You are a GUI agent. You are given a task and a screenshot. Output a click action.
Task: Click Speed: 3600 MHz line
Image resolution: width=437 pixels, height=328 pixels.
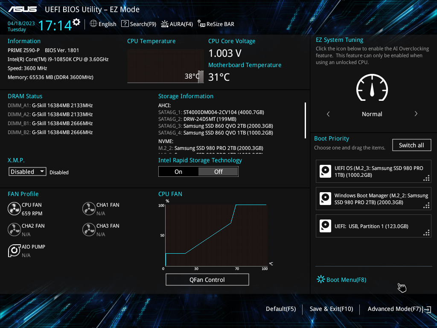pos(27,68)
